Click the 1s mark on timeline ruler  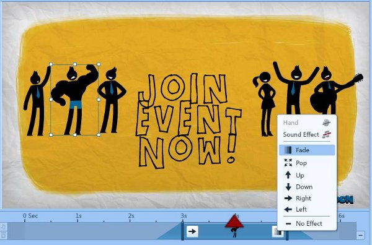point(79,216)
